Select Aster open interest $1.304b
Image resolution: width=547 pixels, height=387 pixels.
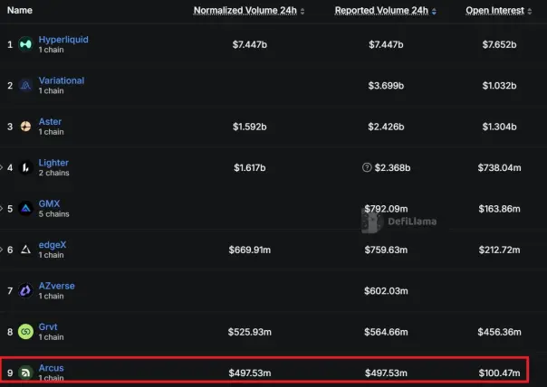[x=499, y=127]
